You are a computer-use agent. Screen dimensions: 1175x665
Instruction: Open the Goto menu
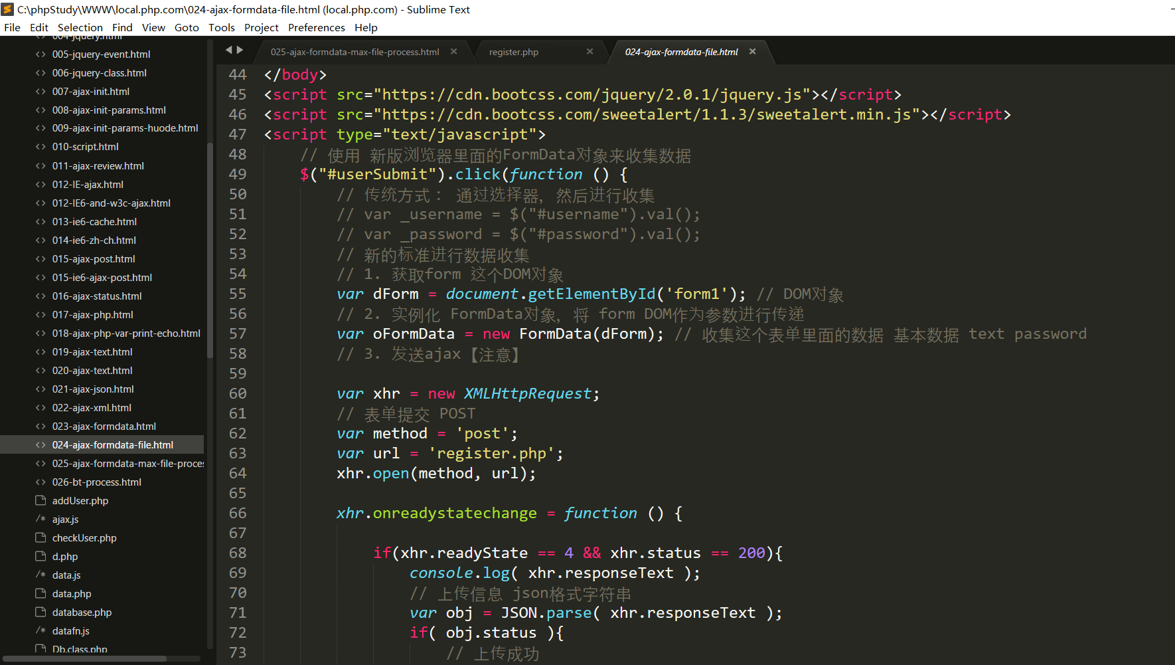point(187,27)
